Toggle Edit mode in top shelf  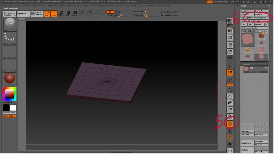(x=47, y=14)
